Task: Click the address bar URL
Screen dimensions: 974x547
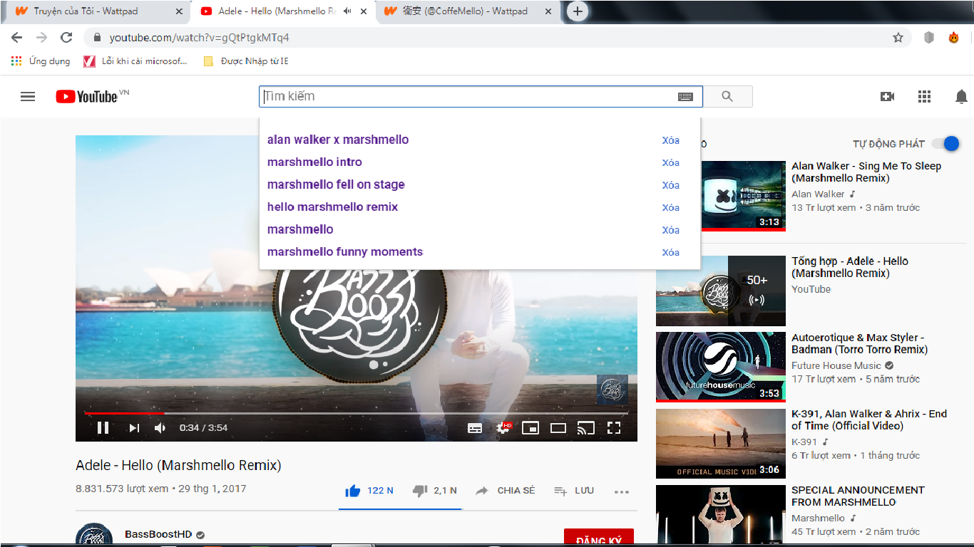Action: [199, 38]
